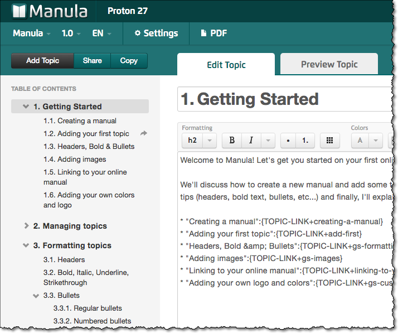Screen dimensions: 398x333
Task: Open topic 1.6. Adding your own colors and logo
Action: [89, 200]
